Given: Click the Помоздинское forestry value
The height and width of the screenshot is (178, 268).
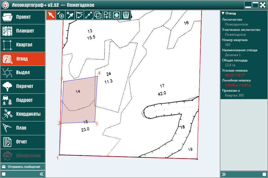Looking at the screenshot, I should pos(236,24).
